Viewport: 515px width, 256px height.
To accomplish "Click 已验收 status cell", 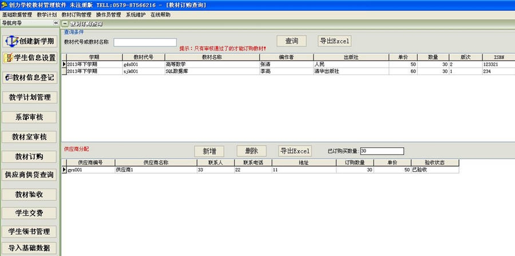I will pos(435,170).
